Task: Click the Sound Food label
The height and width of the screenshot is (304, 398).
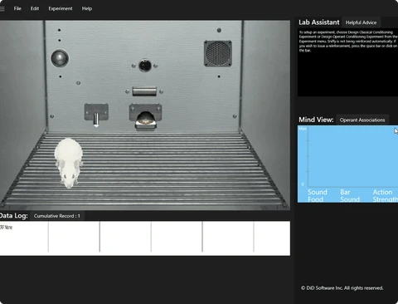Action: tap(318, 195)
